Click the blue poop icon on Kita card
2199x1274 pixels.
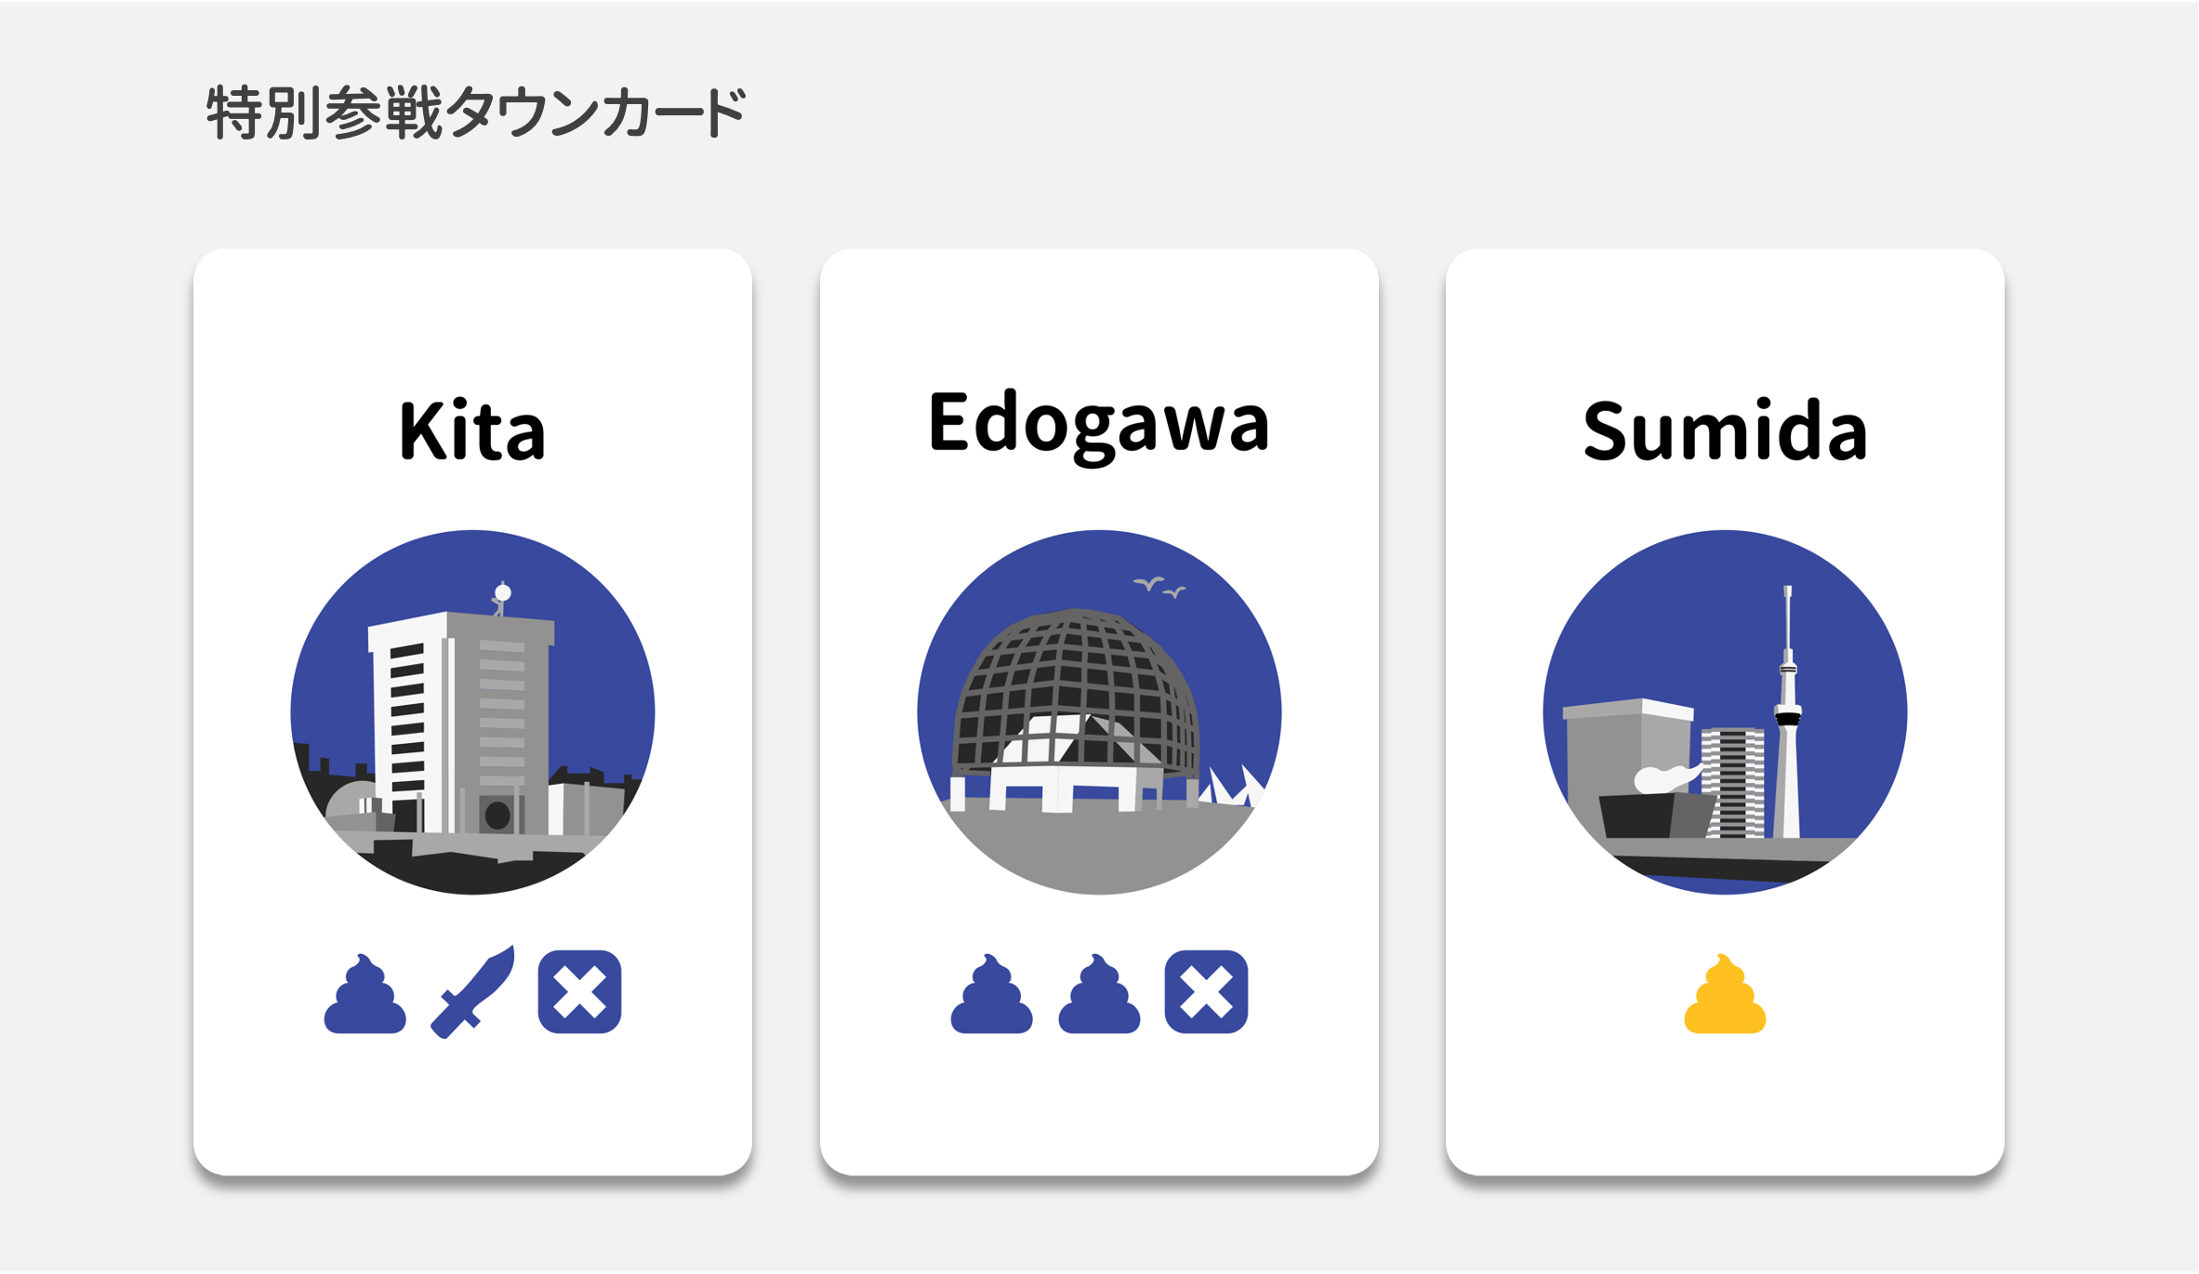click(364, 995)
